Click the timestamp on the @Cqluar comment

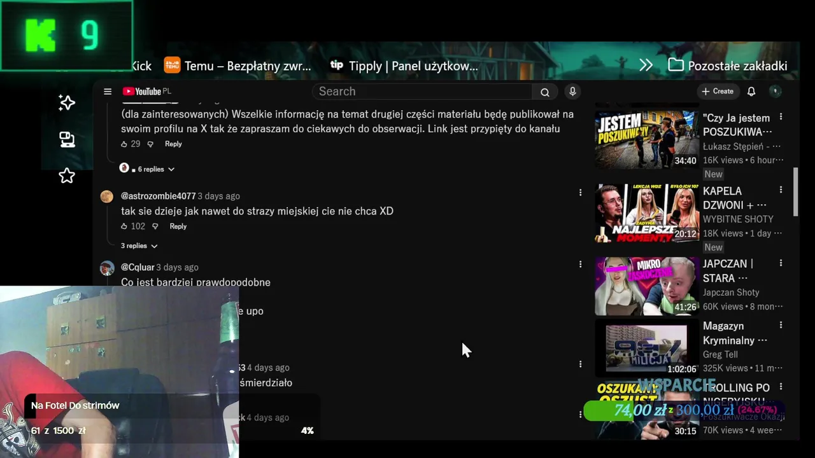click(177, 267)
